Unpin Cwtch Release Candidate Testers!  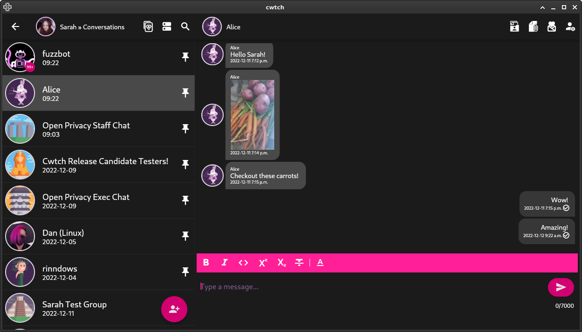(186, 165)
